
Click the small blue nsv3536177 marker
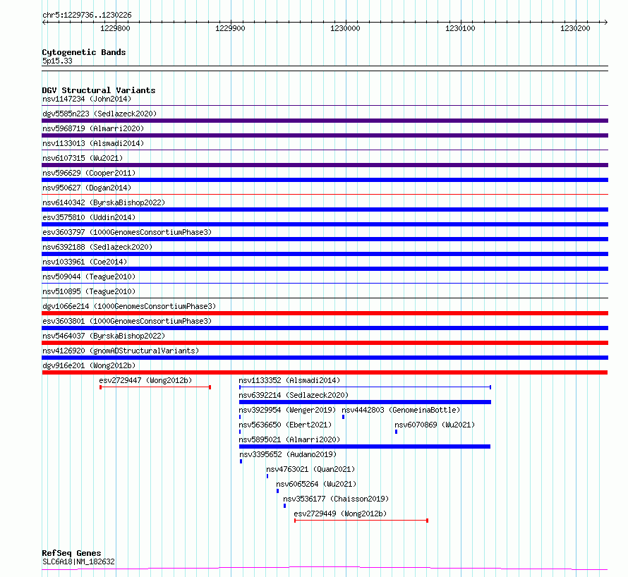point(285,506)
